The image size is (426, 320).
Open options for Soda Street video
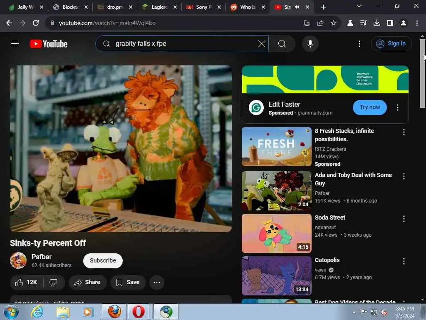coord(404,219)
